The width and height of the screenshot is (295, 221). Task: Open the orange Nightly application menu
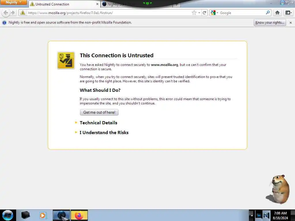click(13, 2)
